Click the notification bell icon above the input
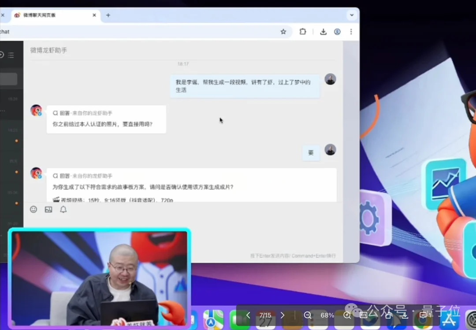 pyautogui.click(x=63, y=209)
